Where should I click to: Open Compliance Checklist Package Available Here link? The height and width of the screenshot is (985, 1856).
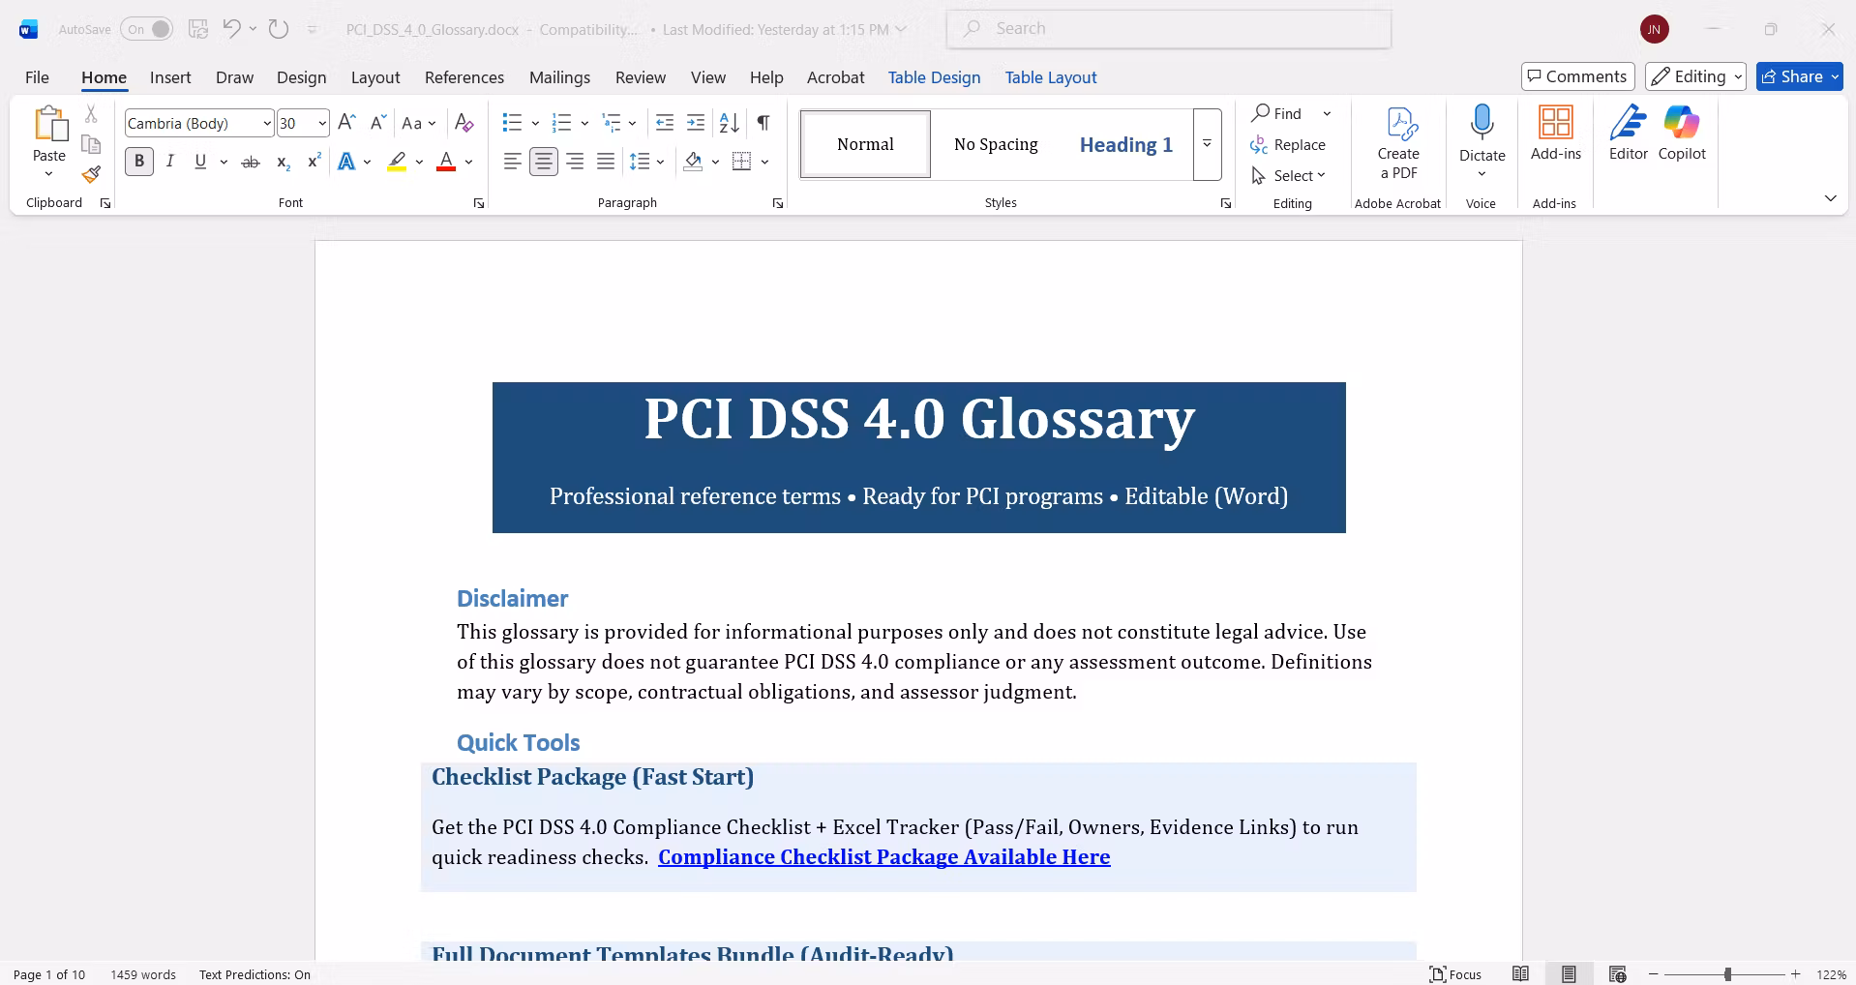click(884, 857)
